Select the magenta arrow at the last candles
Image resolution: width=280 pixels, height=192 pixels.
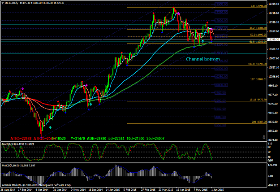point(211,29)
